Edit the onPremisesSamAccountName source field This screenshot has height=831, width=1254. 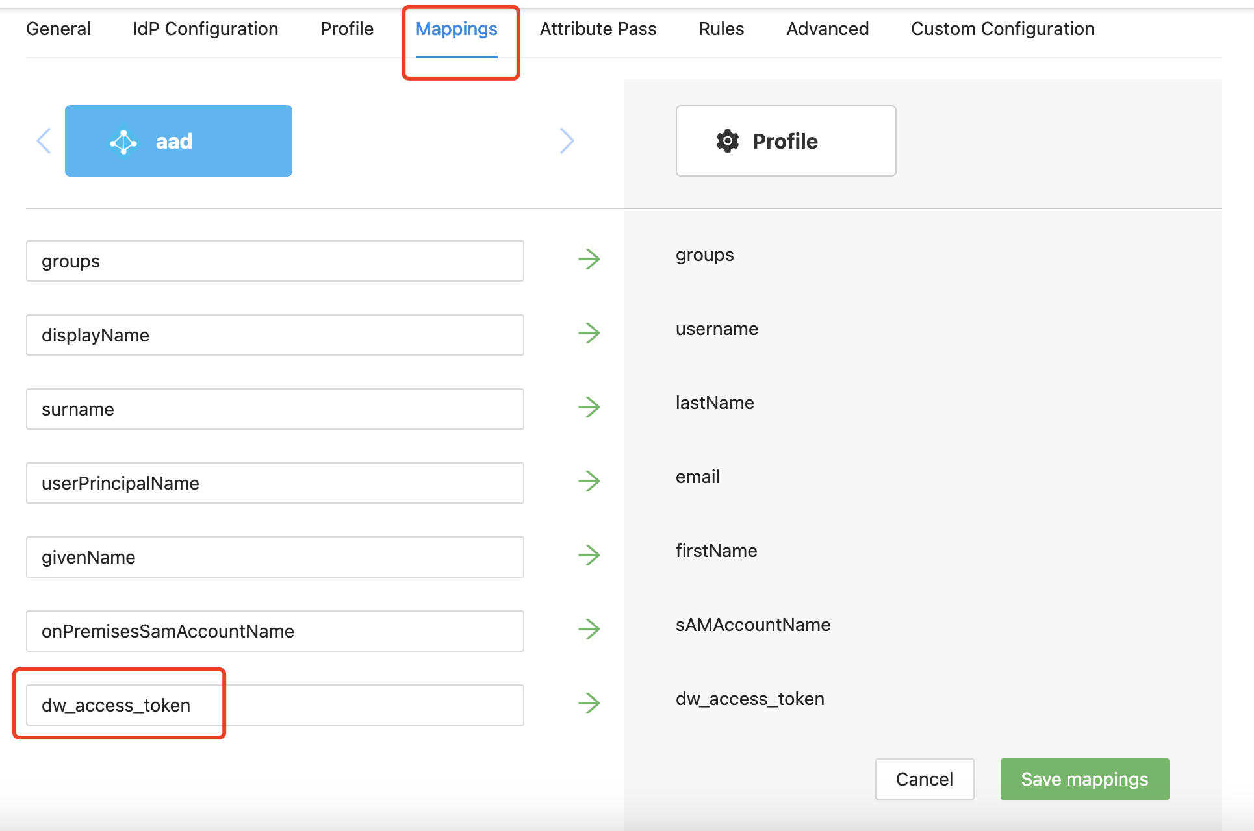click(275, 631)
